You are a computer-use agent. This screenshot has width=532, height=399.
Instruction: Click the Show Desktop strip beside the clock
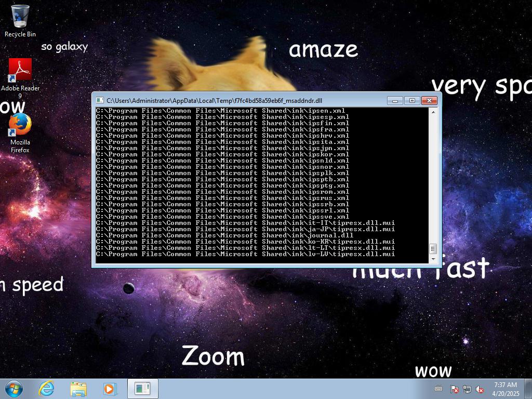[x=528, y=389]
